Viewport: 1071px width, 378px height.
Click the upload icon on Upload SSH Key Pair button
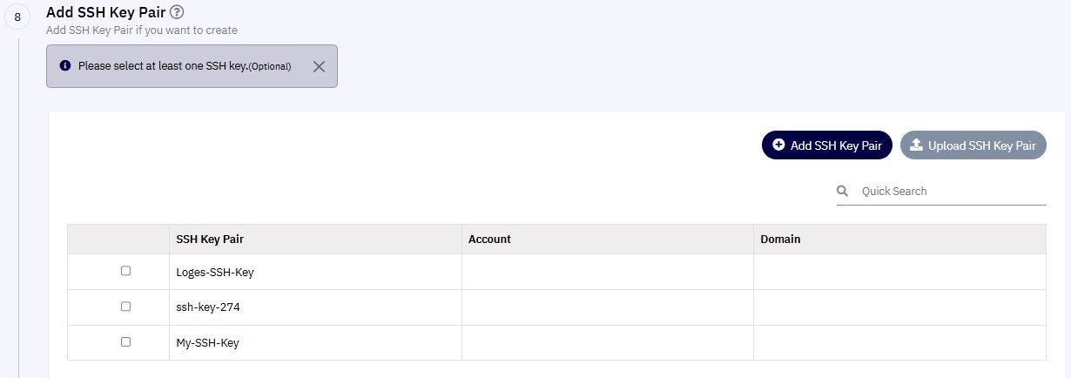916,145
